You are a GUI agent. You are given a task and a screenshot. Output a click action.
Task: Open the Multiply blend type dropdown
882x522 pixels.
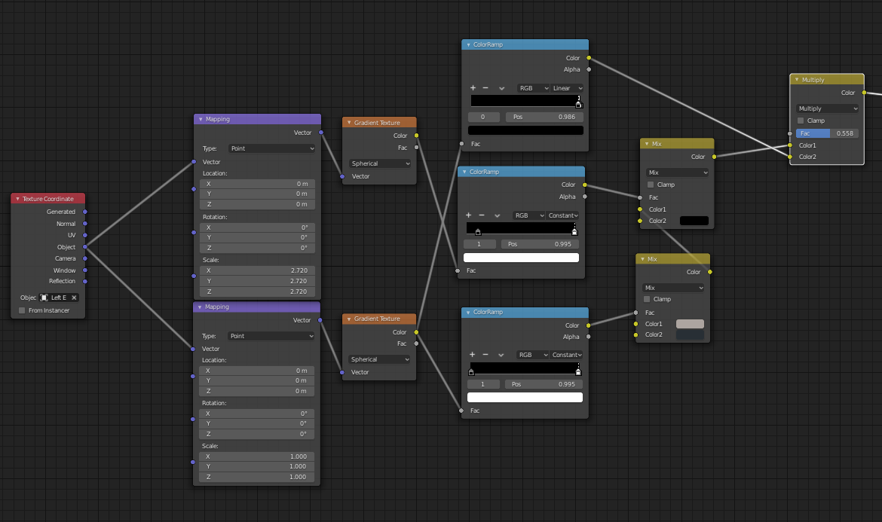[x=828, y=108]
